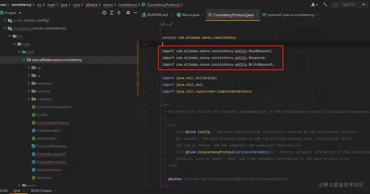Click the Collapse All icon in Project panel
The width and height of the screenshot is (370, 194).
tap(119, 13)
